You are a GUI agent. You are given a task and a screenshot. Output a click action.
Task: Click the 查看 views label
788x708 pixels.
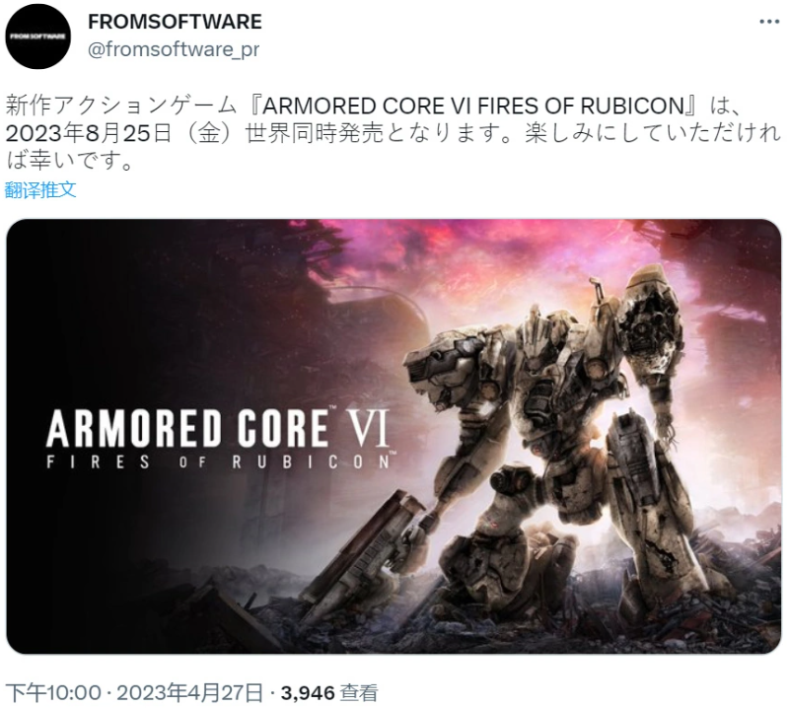click(x=359, y=693)
